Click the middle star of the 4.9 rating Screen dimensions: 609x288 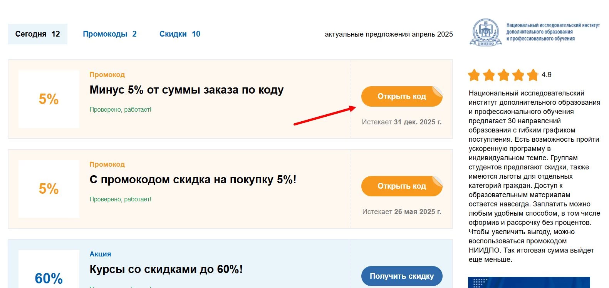[x=504, y=75]
